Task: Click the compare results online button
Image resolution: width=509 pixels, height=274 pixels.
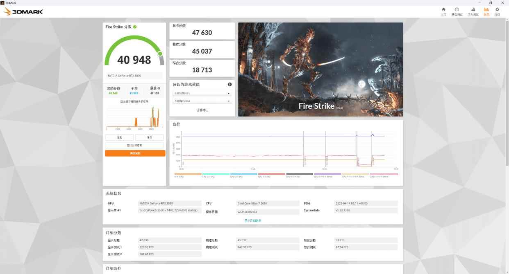Action: pos(134,145)
